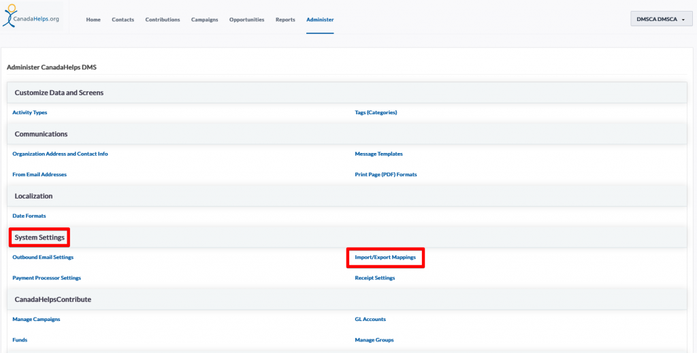Image resolution: width=697 pixels, height=353 pixels.
Task: Open the GL Accounts link
Action: (370, 319)
